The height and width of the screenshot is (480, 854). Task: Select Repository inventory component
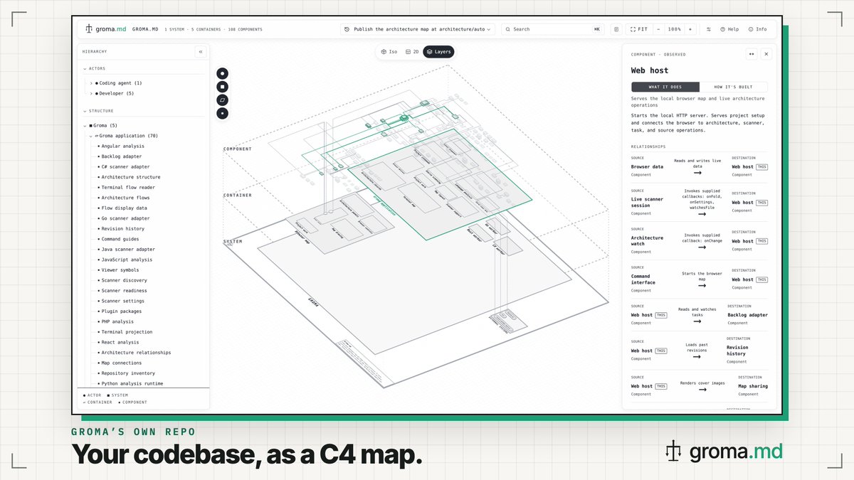click(127, 373)
